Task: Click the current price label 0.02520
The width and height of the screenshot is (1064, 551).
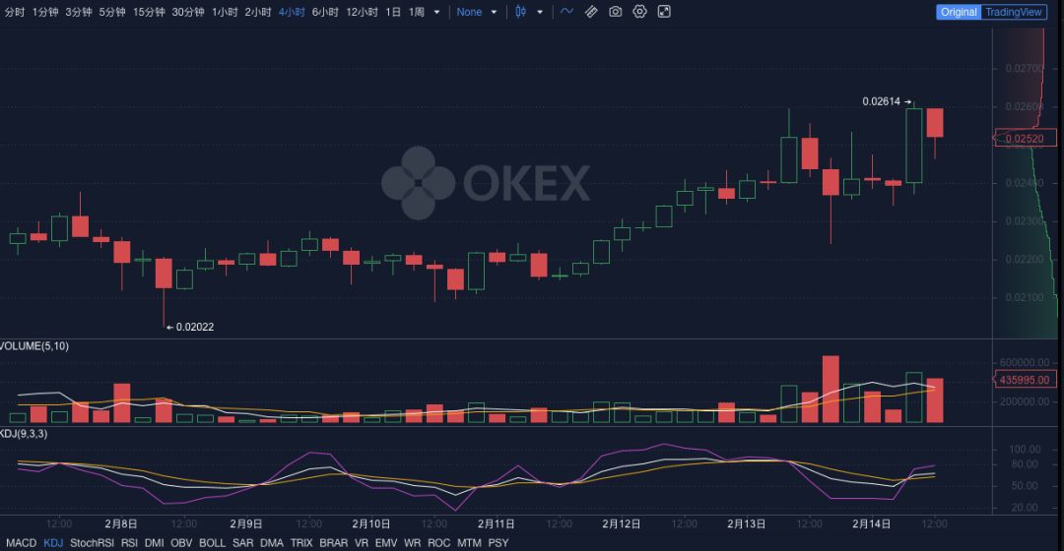Action: (x=1026, y=139)
